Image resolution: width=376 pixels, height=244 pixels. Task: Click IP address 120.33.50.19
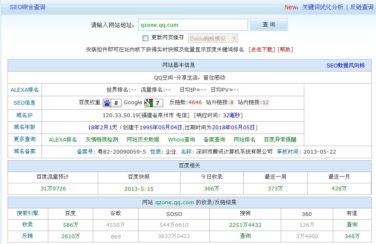click(x=121, y=115)
